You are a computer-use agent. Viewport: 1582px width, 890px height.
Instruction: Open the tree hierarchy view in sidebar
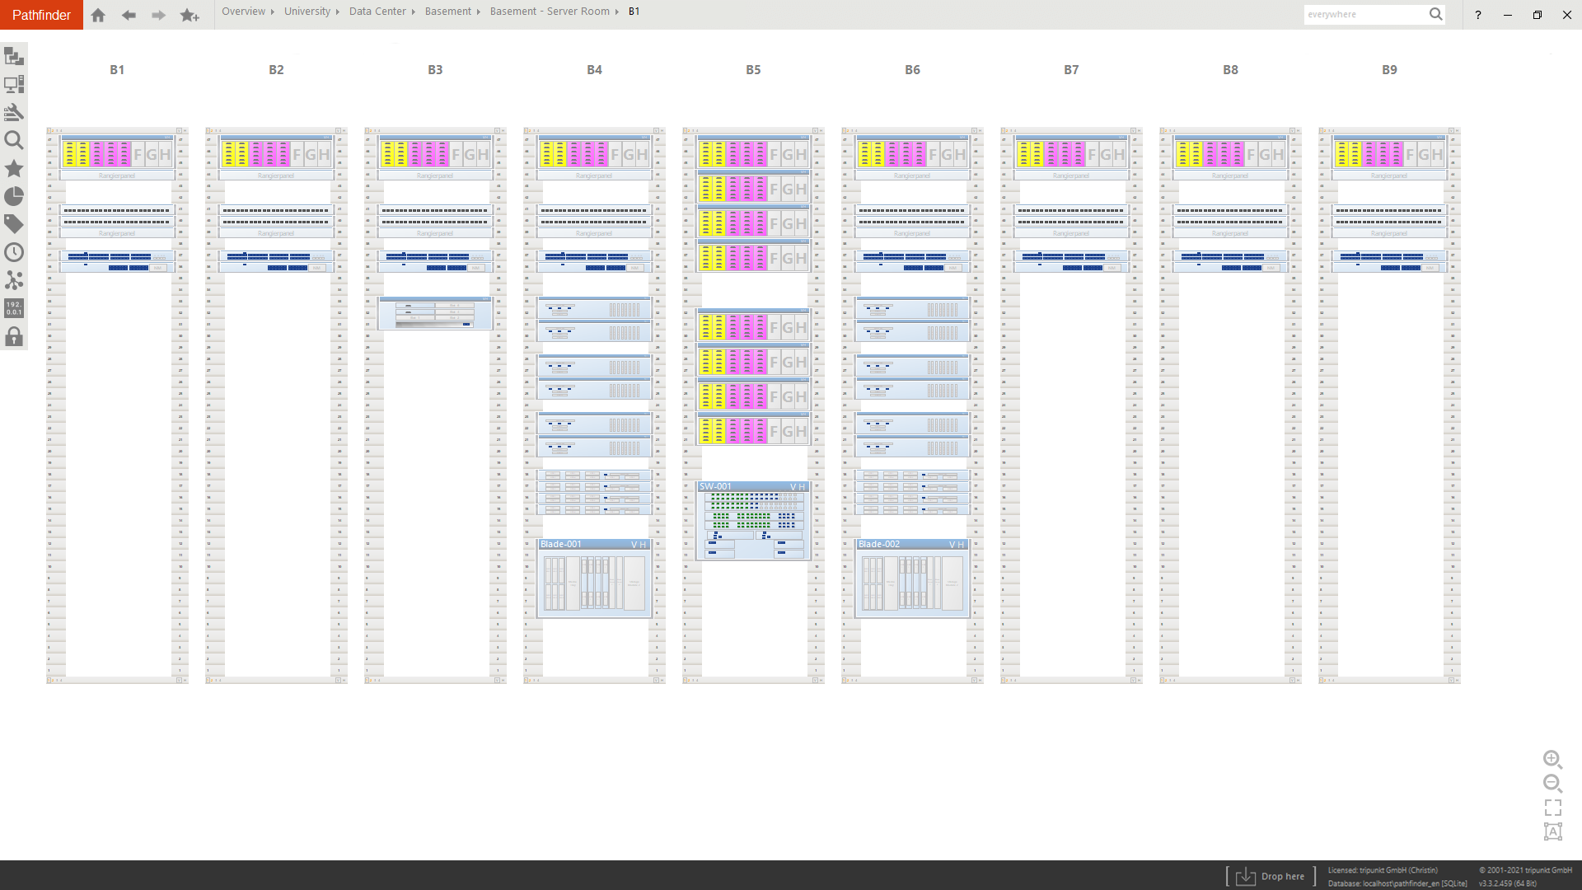click(x=13, y=56)
